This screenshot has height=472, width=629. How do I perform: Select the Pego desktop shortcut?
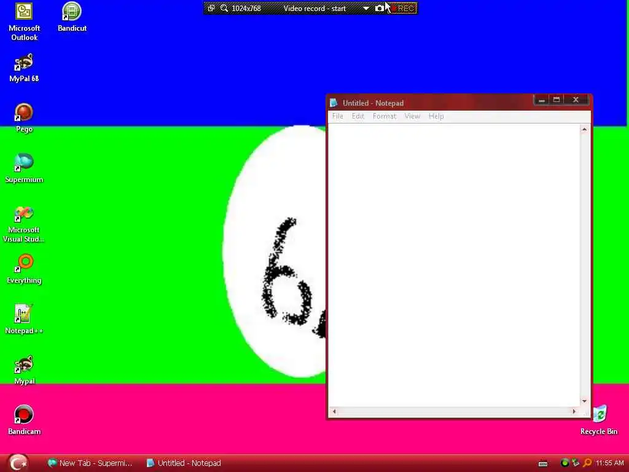pyautogui.click(x=24, y=119)
